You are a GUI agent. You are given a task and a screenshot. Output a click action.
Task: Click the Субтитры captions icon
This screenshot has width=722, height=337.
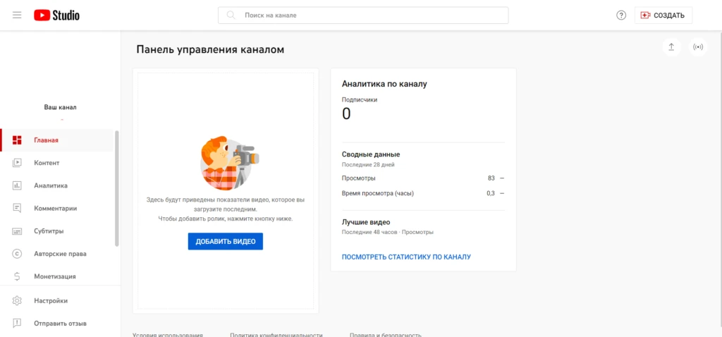[17, 231]
